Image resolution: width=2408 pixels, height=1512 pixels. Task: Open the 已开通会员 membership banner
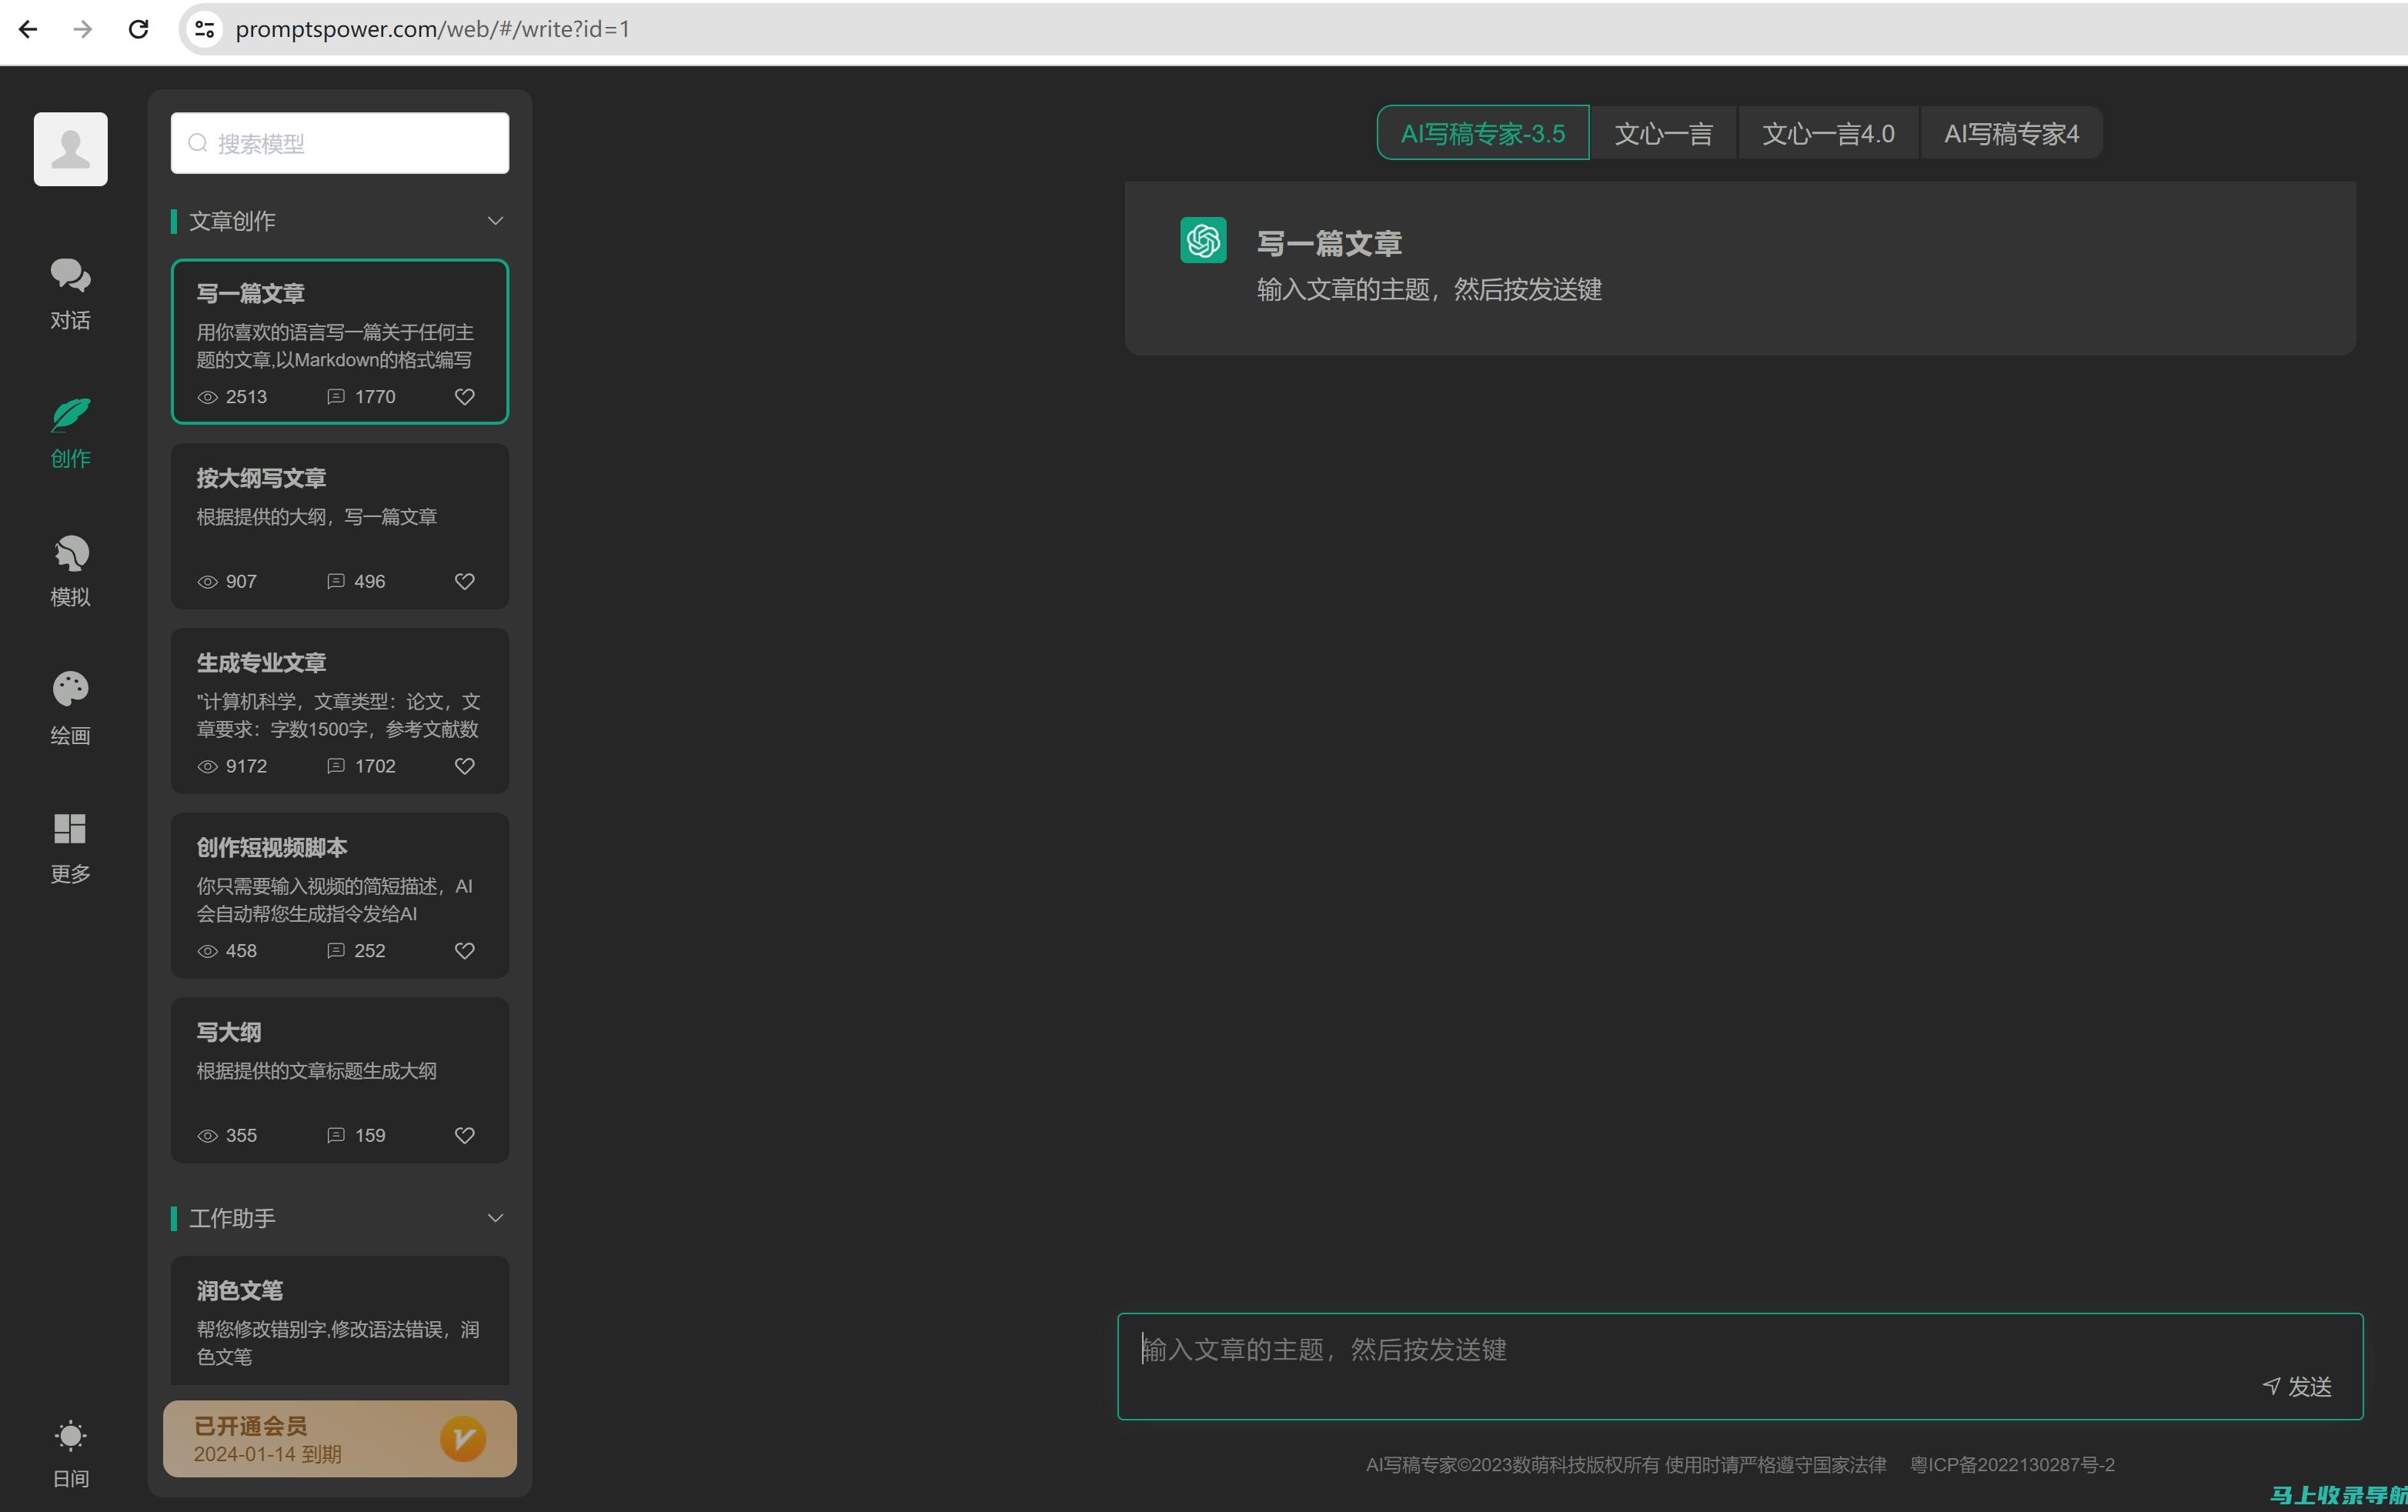[340, 1439]
